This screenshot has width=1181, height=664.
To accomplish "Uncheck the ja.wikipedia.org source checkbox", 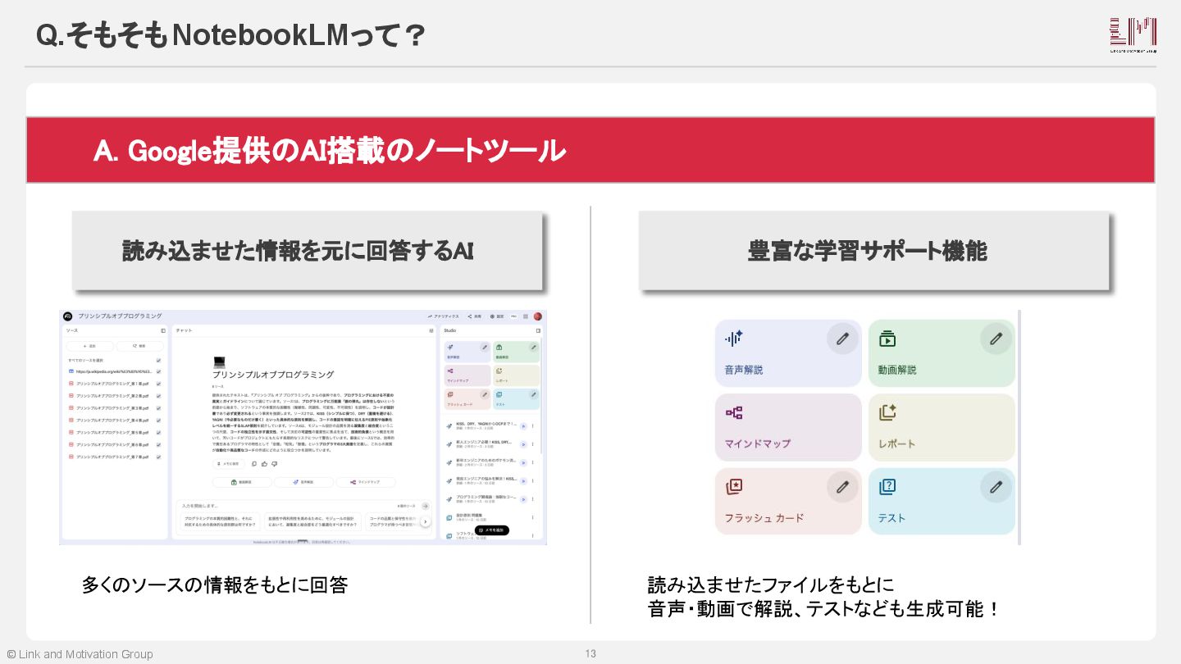I will pyautogui.click(x=158, y=371).
